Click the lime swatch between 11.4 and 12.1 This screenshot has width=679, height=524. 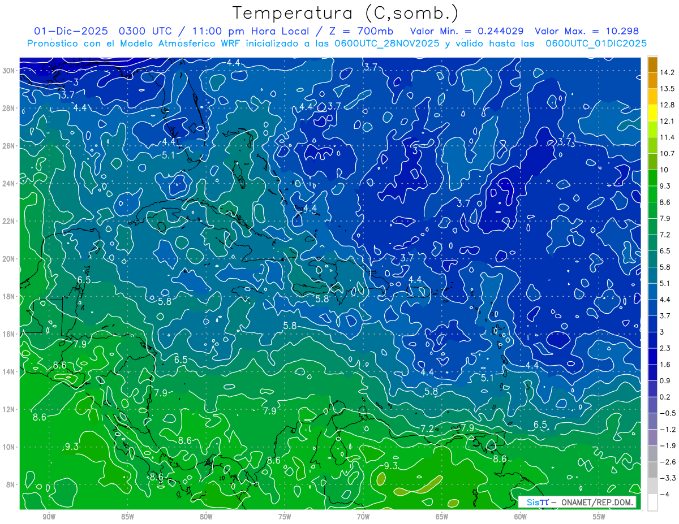tap(652, 129)
